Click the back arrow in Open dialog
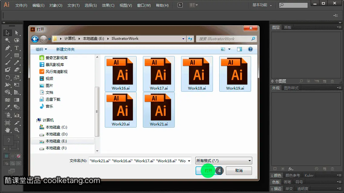The height and width of the screenshot is (193, 344). click(x=35, y=39)
